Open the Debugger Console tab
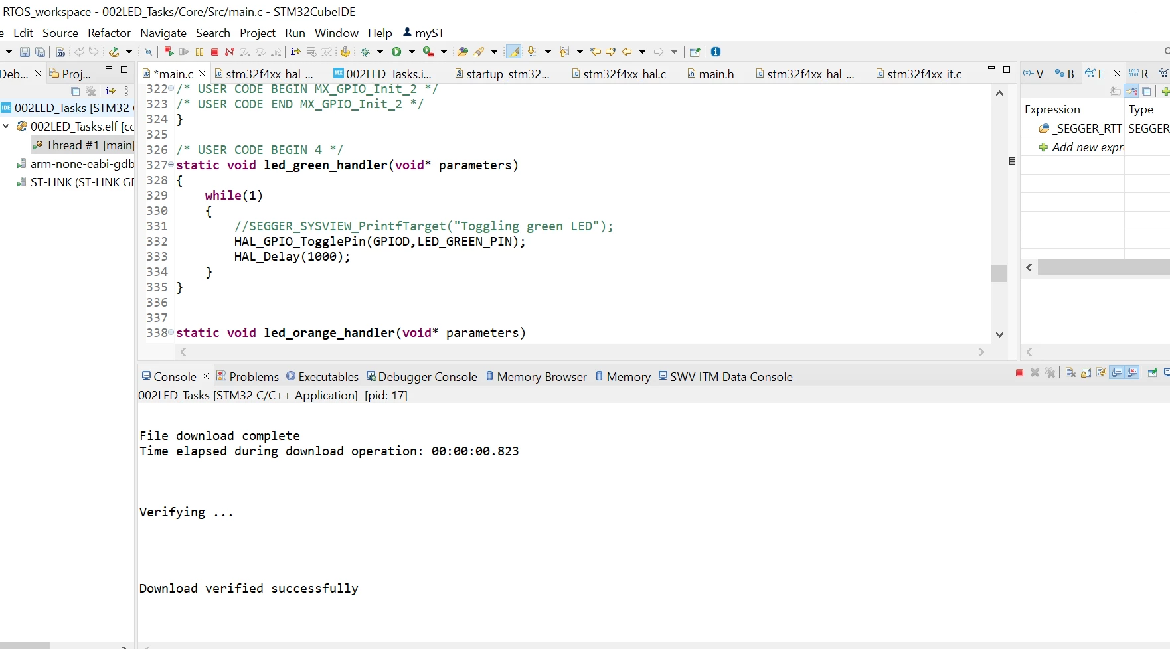The width and height of the screenshot is (1170, 649). 422,376
